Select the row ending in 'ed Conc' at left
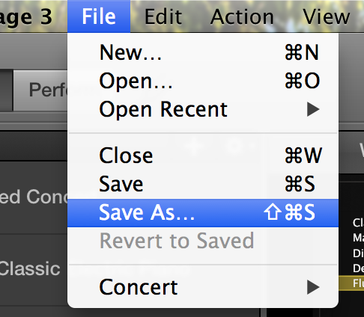364x317 pixels. [34, 197]
